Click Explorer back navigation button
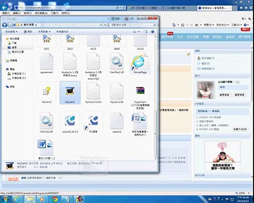 pyautogui.click(x=5, y=25)
